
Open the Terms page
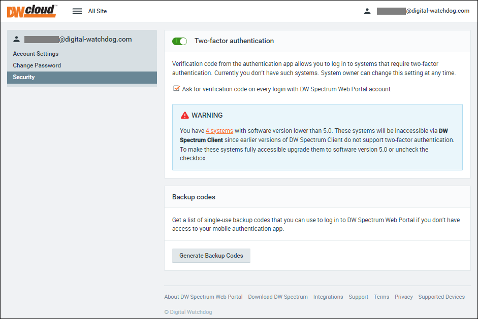tap(381, 297)
